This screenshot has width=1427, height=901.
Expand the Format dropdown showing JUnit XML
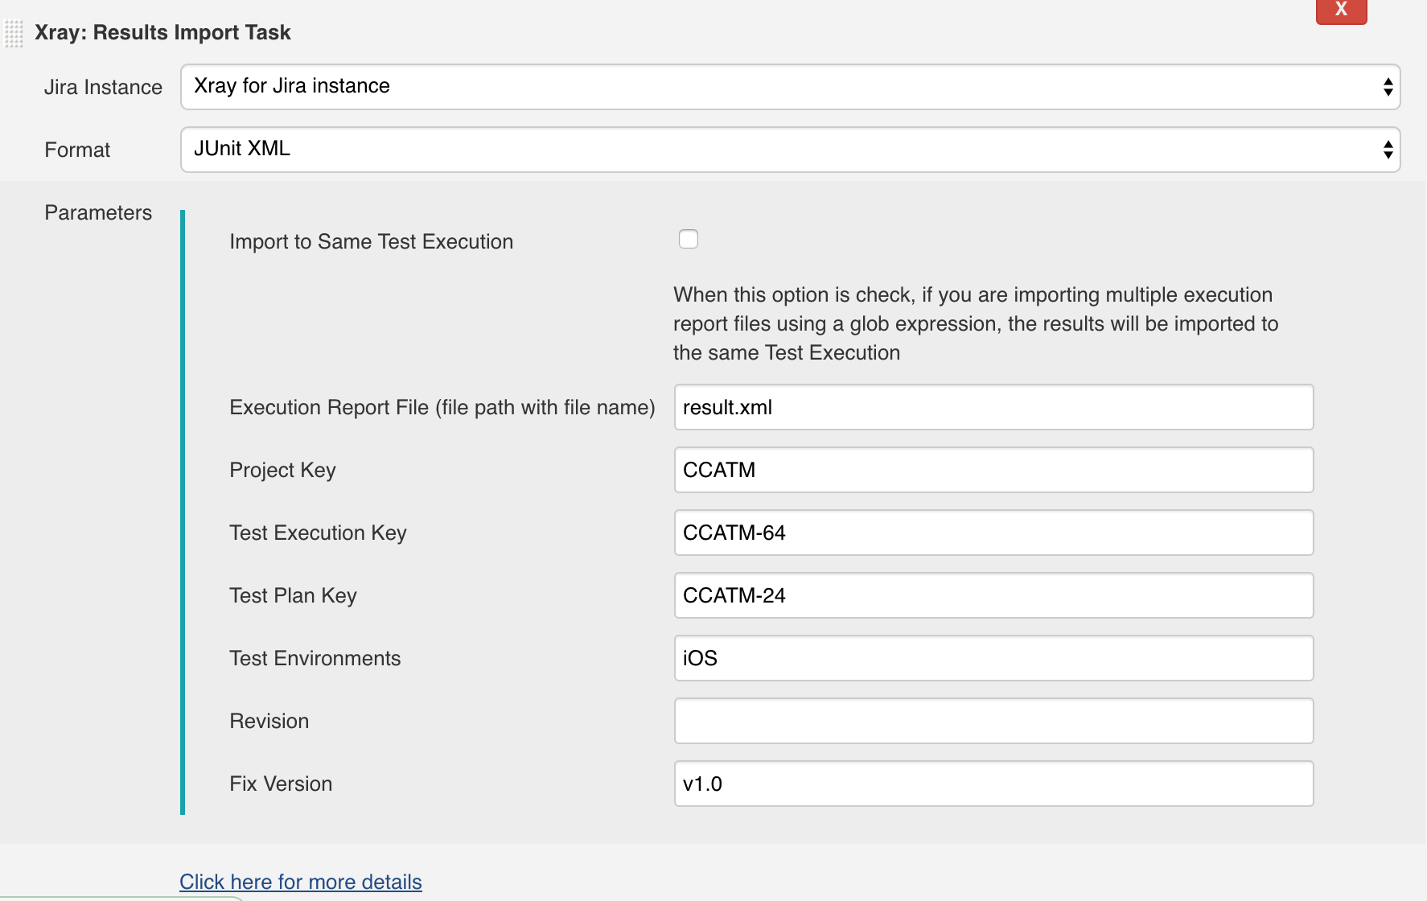pyautogui.click(x=790, y=150)
